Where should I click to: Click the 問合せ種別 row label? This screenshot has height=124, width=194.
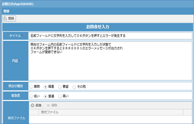click(16, 86)
